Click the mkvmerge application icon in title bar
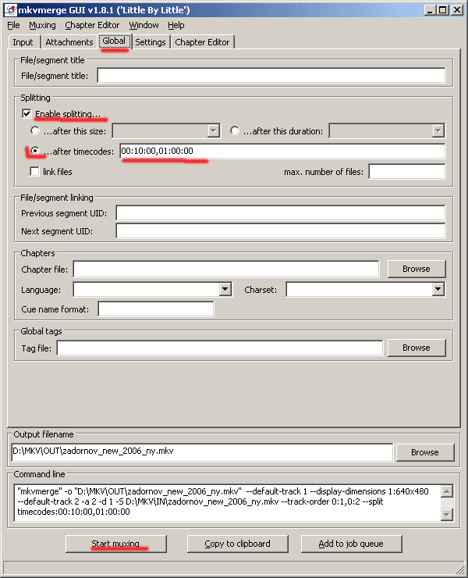 pyautogui.click(x=11, y=10)
